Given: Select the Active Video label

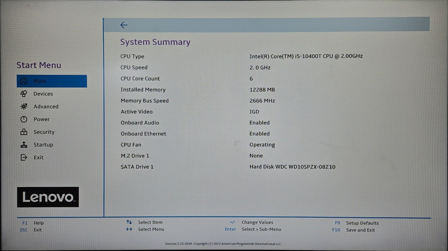Looking at the screenshot, I should (137, 112).
